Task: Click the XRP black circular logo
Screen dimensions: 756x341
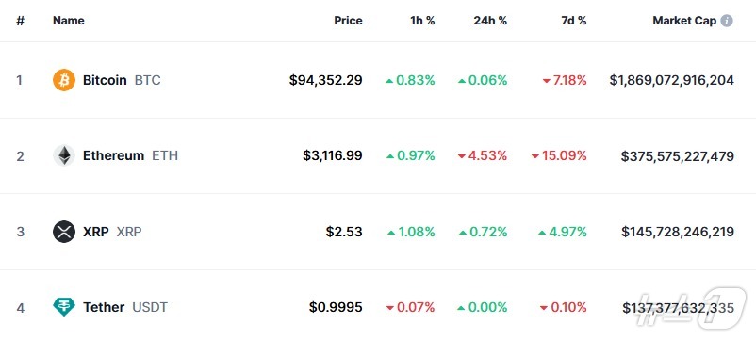Action: pos(64,232)
